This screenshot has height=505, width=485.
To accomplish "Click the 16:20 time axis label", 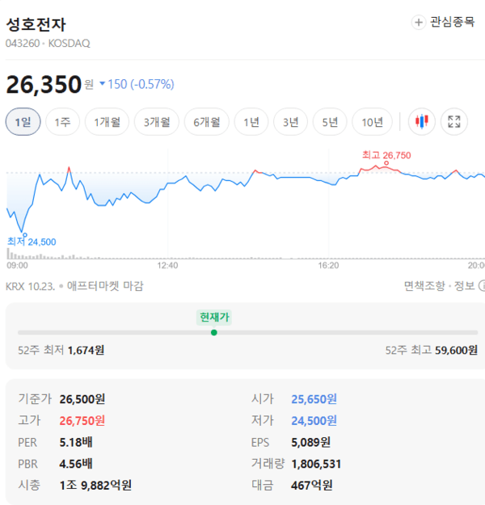I will tap(328, 266).
